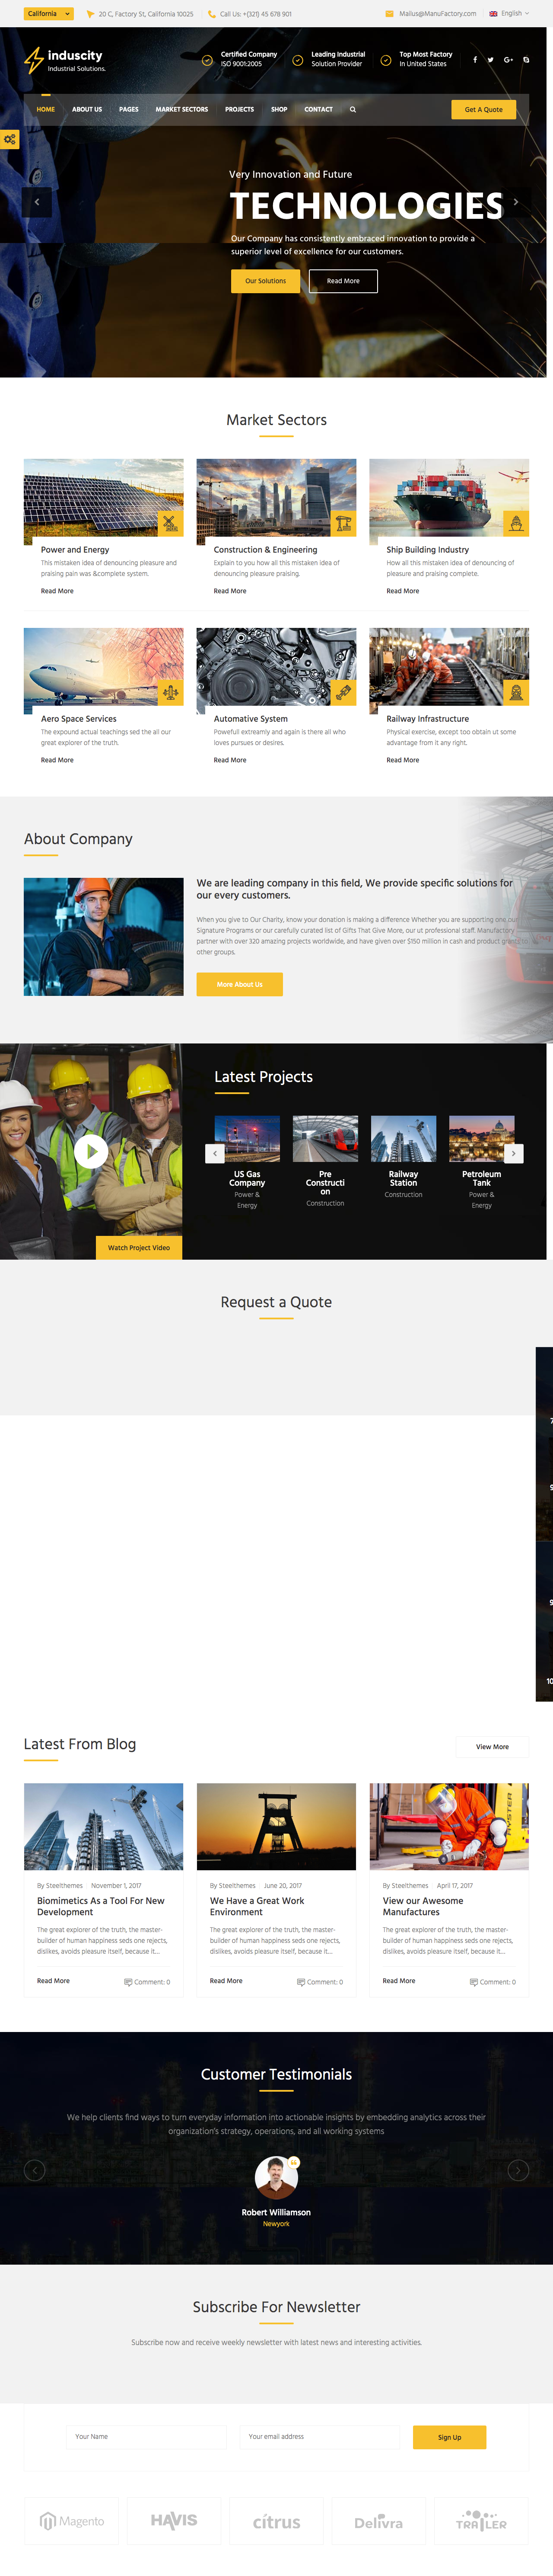
Task: Click the Power and Energy solar icon
Action: pyautogui.click(x=171, y=523)
